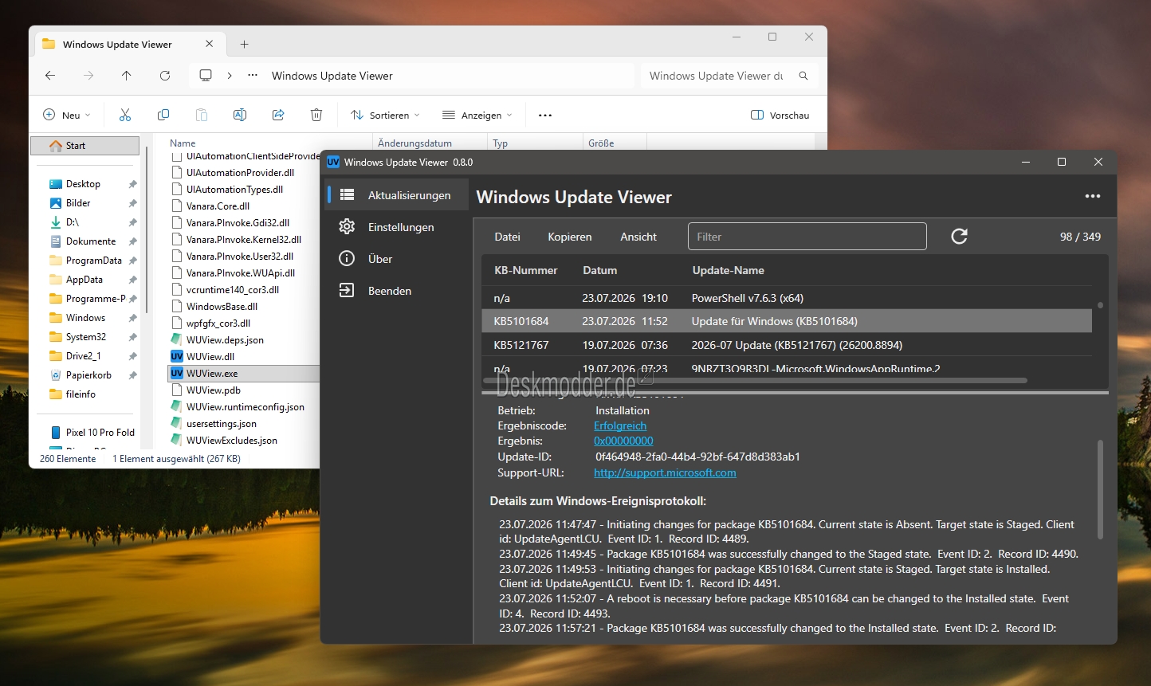Click the Erfolgreich result link
Viewport: 1151px width, 686px height.
pyautogui.click(x=620, y=425)
